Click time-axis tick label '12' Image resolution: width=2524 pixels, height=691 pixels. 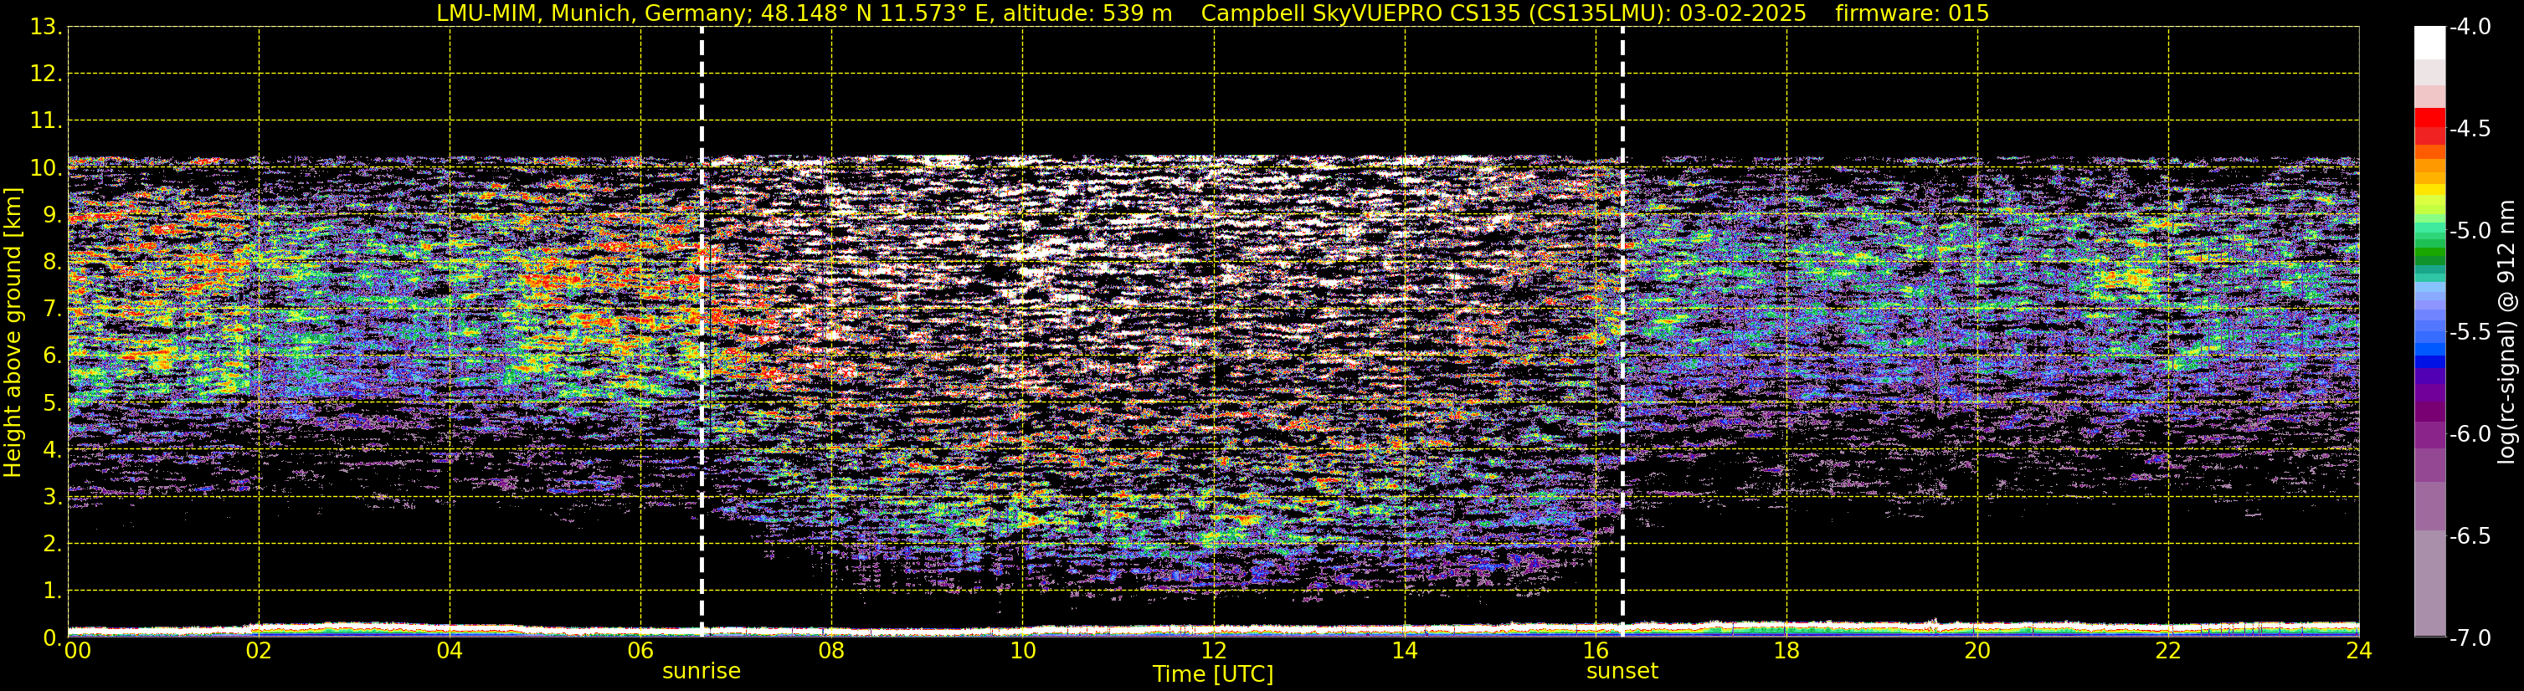1214,650
